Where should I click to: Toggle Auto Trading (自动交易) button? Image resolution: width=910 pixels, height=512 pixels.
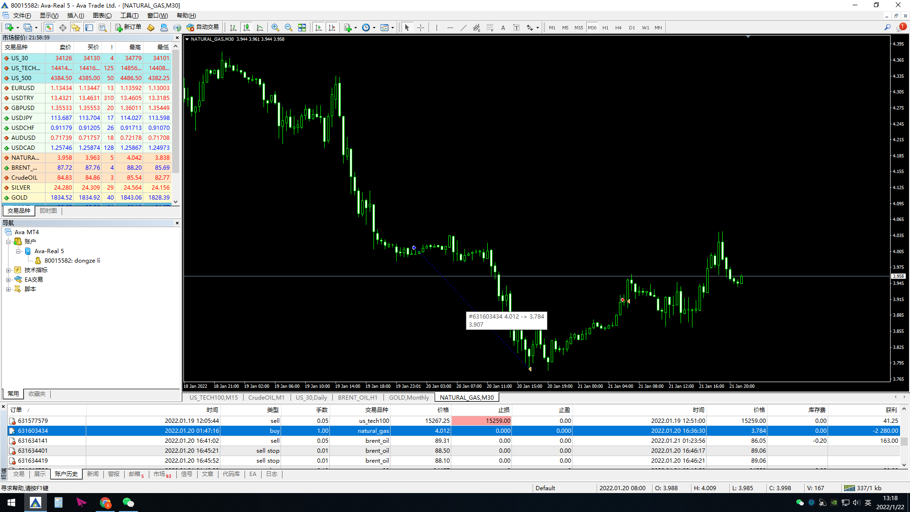point(203,27)
